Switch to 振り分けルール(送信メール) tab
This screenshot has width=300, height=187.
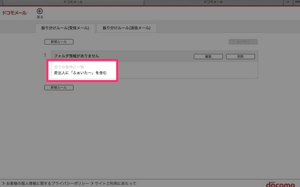tap(127, 28)
